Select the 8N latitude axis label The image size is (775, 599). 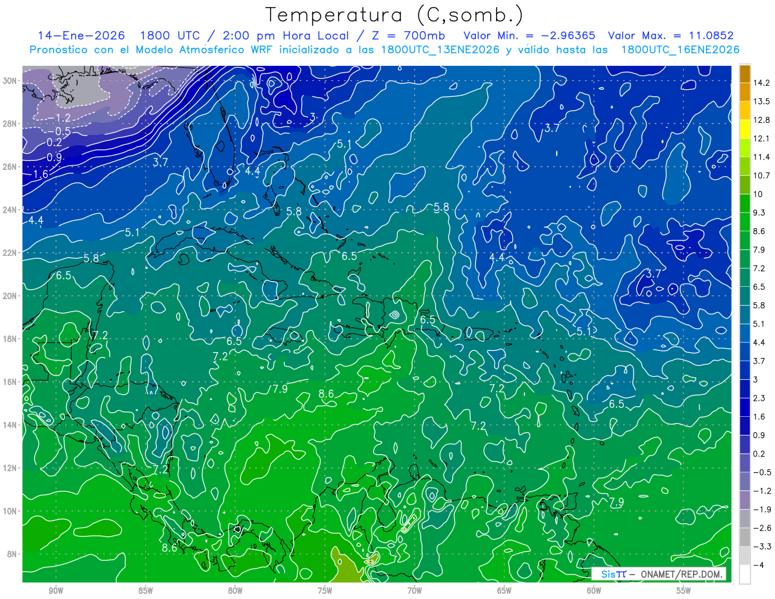(x=13, y=554)
